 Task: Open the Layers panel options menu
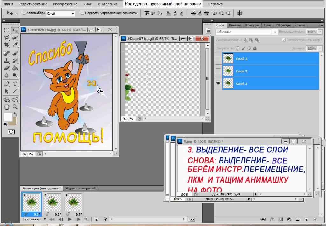coord(321,25)
